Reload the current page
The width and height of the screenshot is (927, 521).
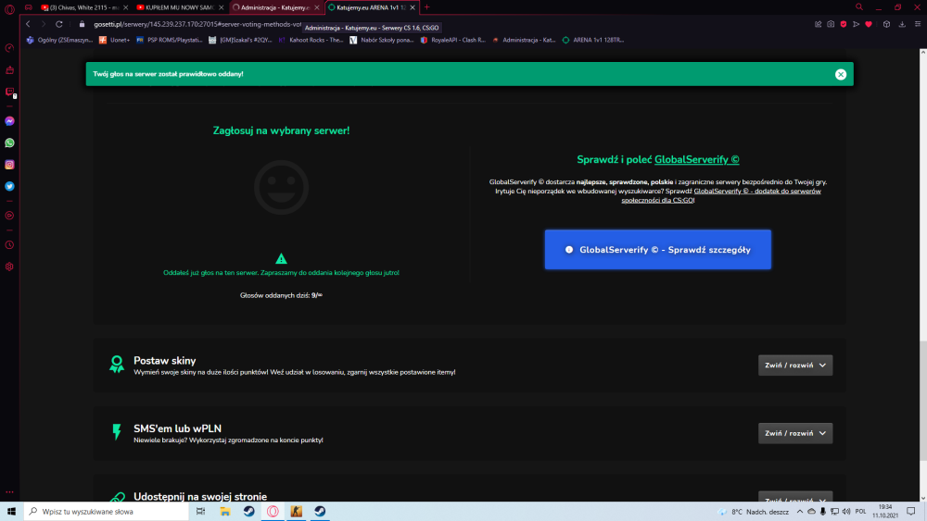tap(59, 24)
